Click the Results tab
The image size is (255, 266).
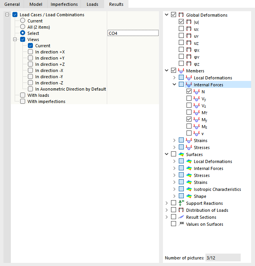pyautogui.click(x=116, y=4)
